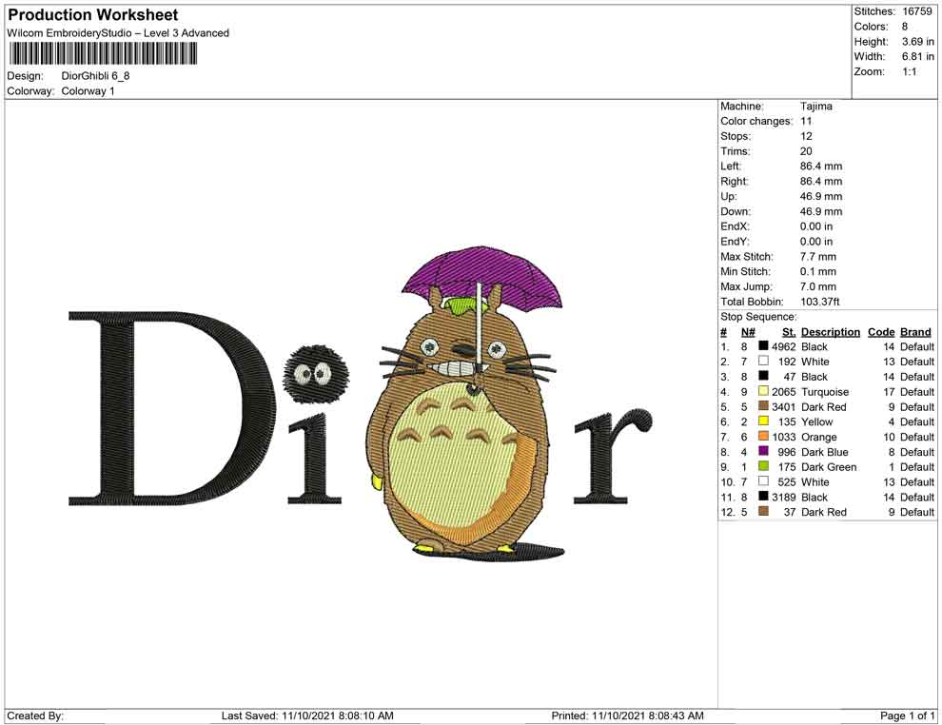Screen dimensions: 942x725
Task: Click the Color changes value '11'
Action: 806,122
